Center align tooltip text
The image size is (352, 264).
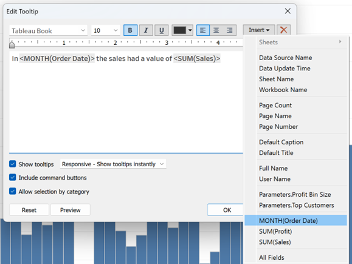pyautogui.click(x=216, y=30)
